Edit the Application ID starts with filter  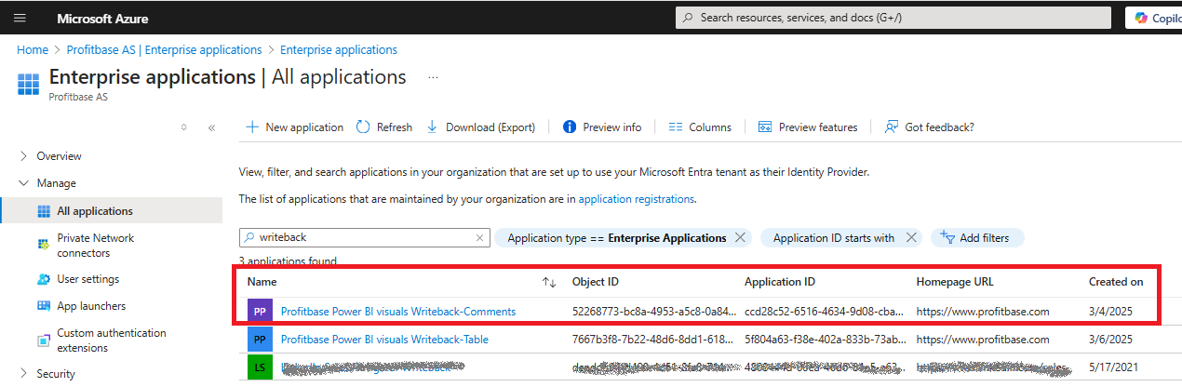[x=834, y=238]
